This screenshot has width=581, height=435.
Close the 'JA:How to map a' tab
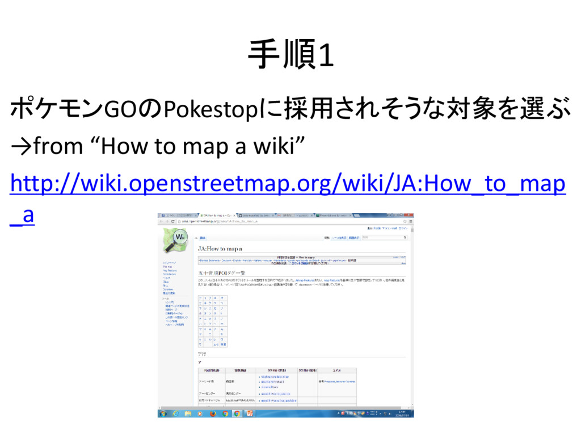coord(234,215)
